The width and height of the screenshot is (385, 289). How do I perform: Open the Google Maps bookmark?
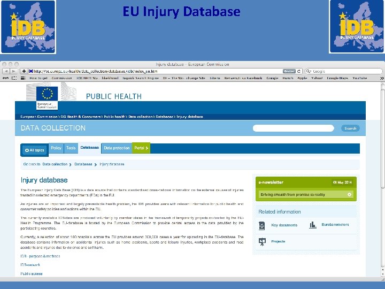pos(337,78)
